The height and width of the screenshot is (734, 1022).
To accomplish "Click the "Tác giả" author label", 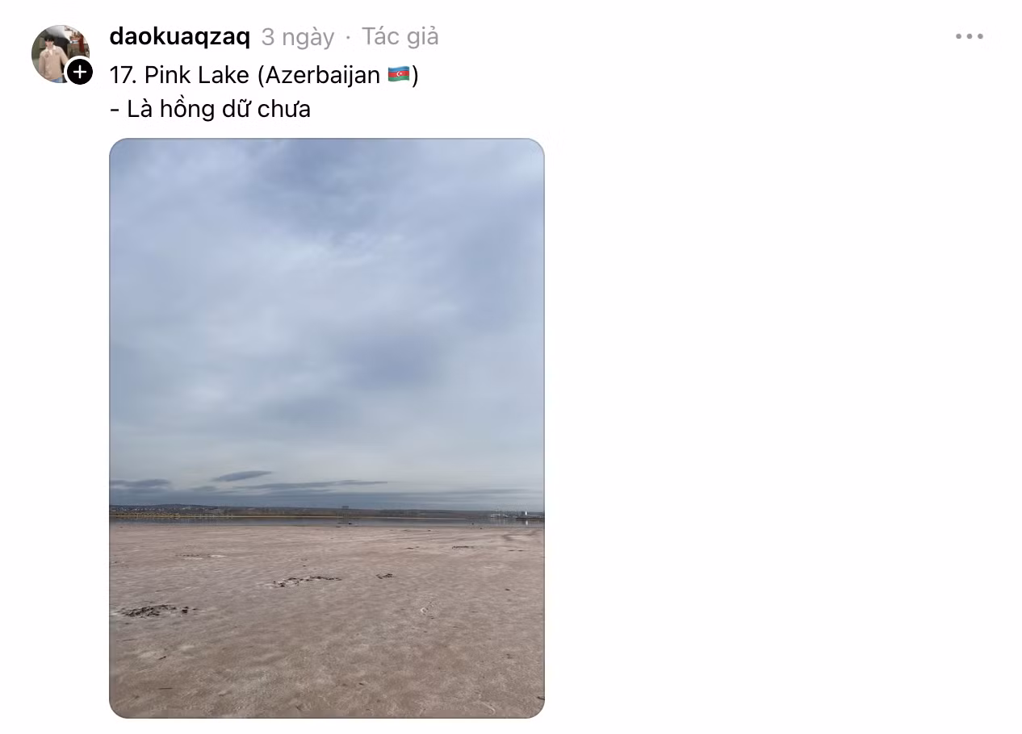I will (x=400, y=36).
